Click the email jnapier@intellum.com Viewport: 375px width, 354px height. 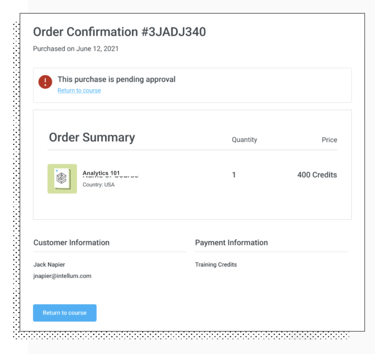coord(62,276)
